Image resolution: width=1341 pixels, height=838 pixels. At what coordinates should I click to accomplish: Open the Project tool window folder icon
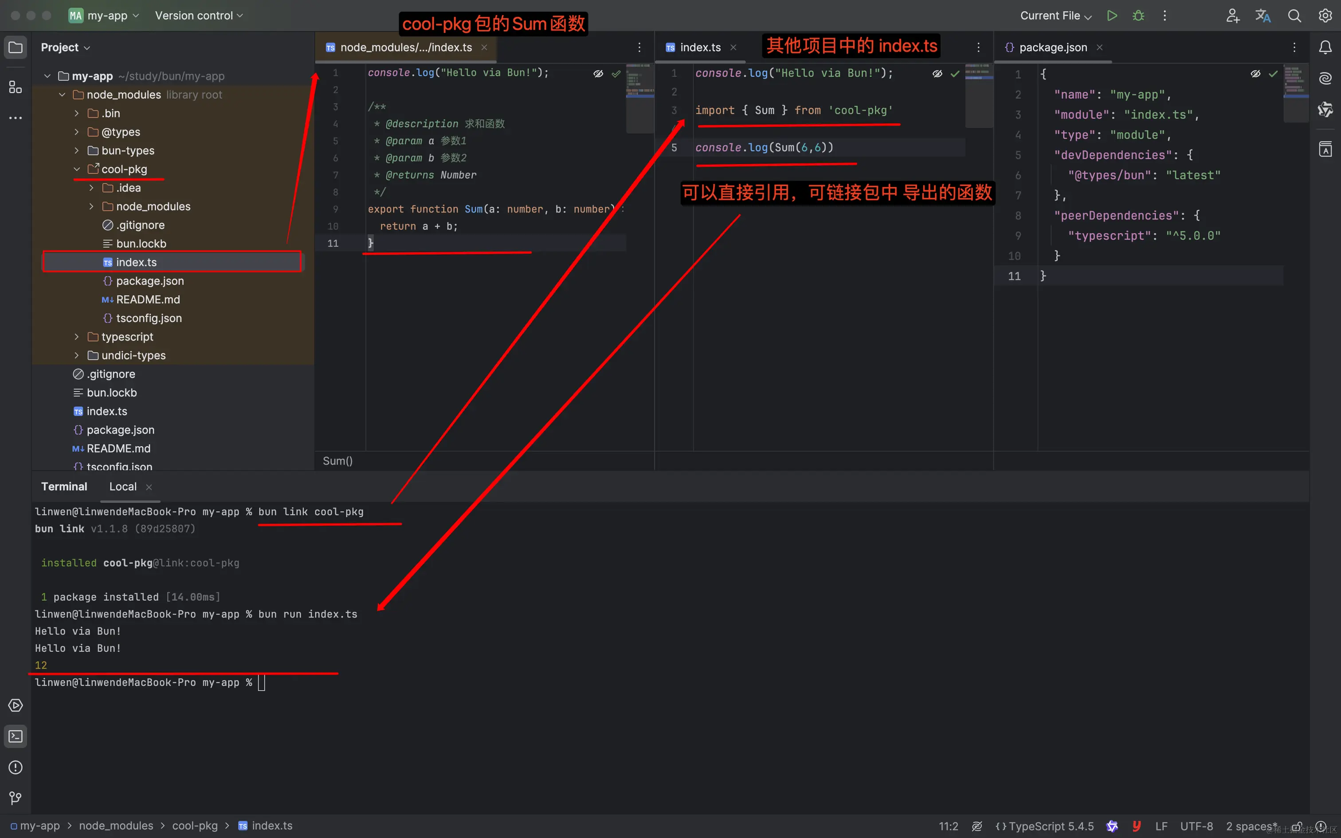[16, 47]
